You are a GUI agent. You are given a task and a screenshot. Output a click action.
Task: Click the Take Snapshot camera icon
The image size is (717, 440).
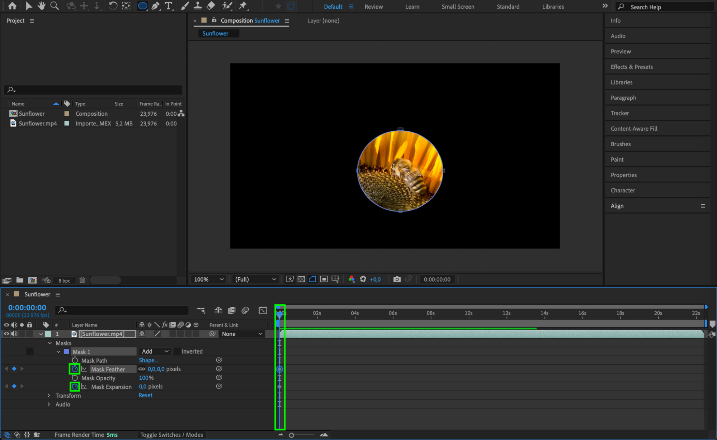tap(397, 279)
